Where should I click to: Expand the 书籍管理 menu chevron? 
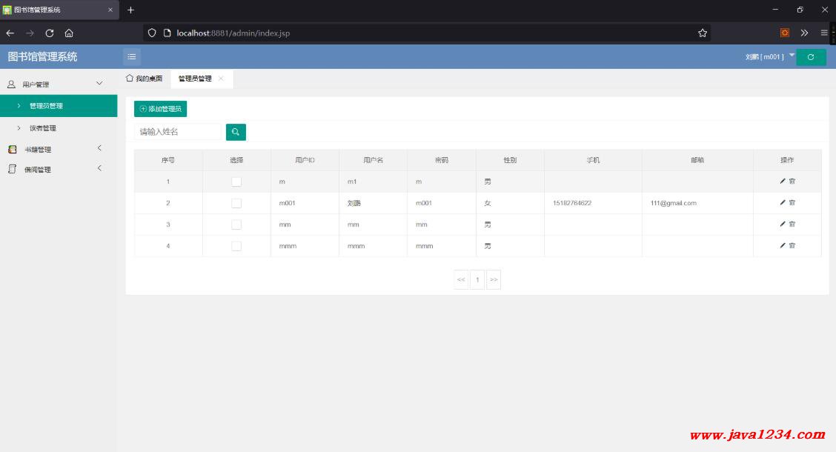point(99,148)
